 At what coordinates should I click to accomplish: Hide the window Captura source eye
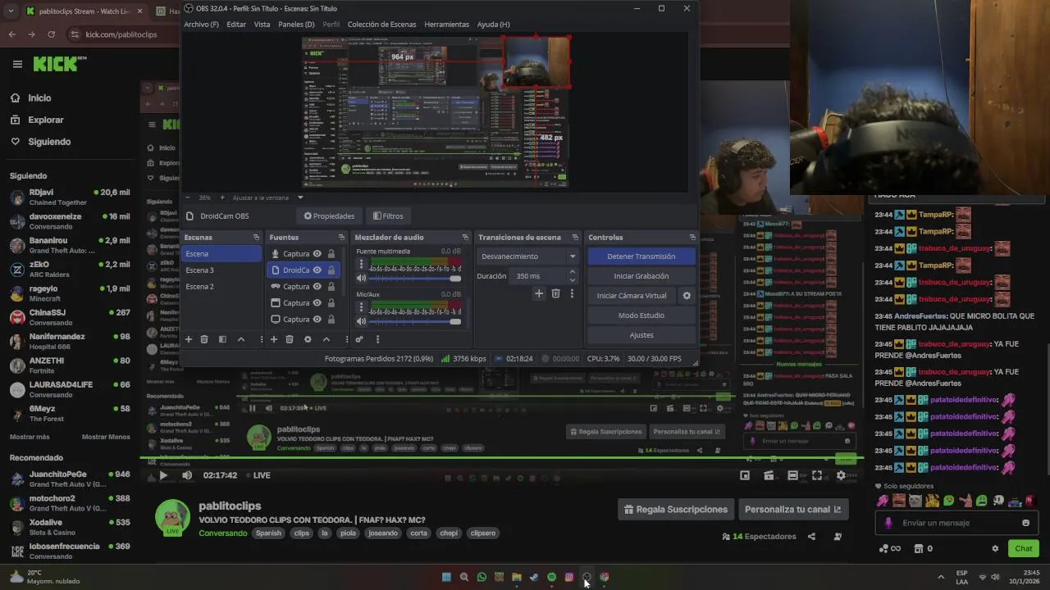point(317,303)
